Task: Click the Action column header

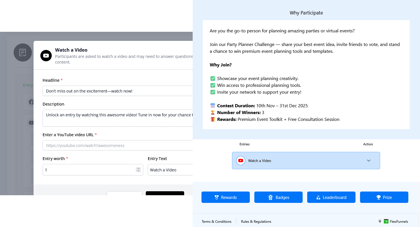Action: point(368,144)
